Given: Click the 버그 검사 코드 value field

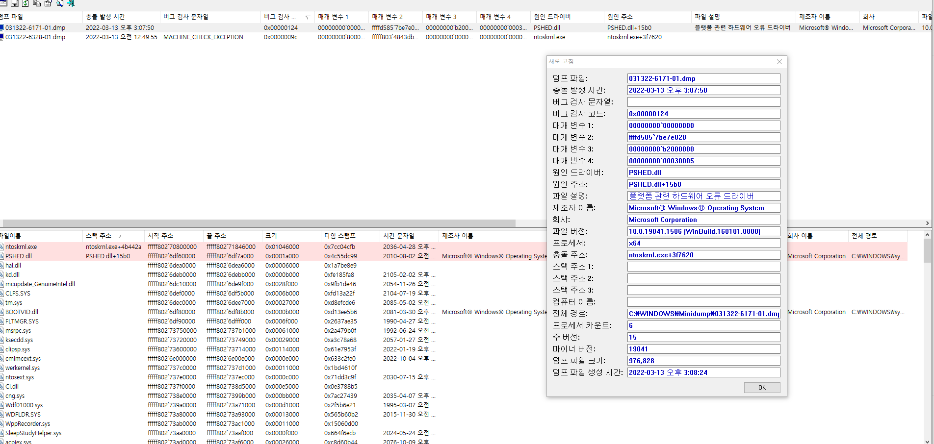Looking at the screenshot, I should coord(703,114).
